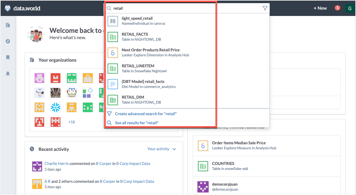Click the book icon beside light_speed_retail

[113, 21]
